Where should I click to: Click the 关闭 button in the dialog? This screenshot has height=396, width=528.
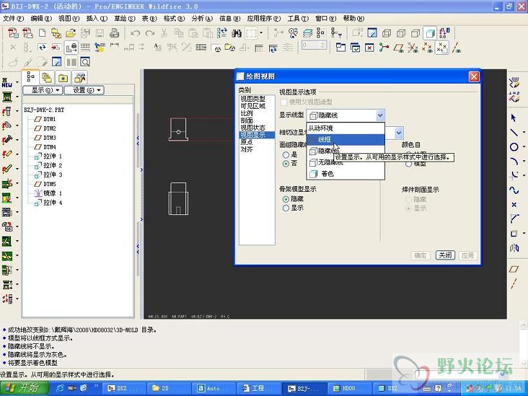point(445,255)
